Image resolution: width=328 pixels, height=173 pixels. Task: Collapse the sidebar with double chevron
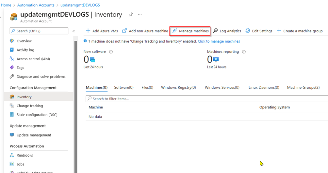coord(74,31)
